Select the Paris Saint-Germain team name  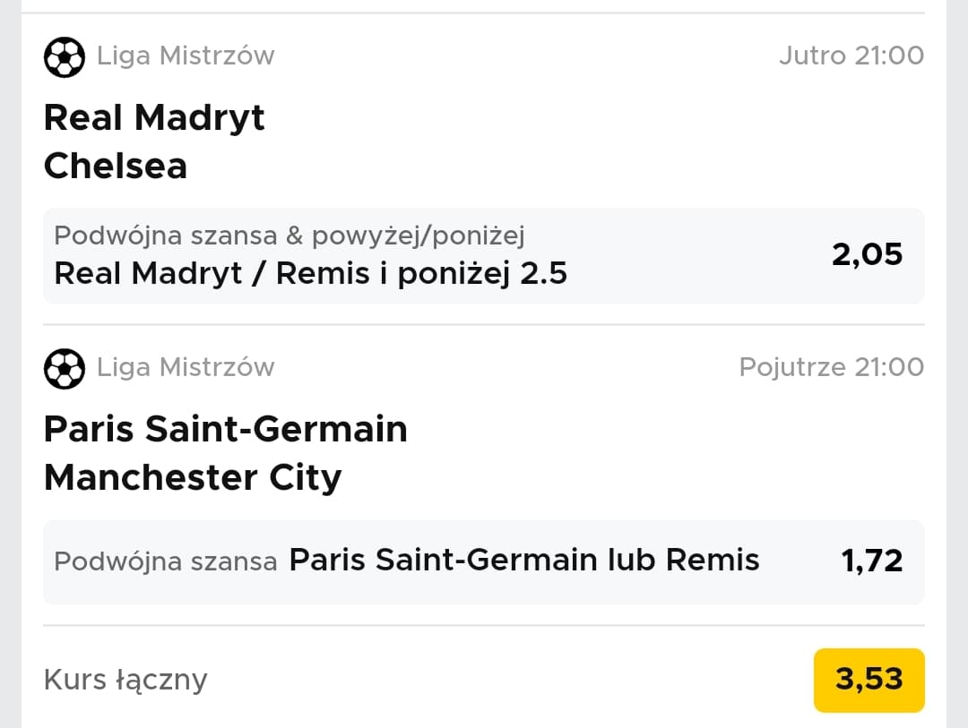pos(226,430)
